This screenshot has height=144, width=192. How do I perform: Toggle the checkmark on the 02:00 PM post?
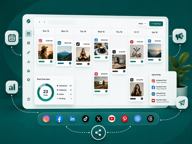coord(106,91)
